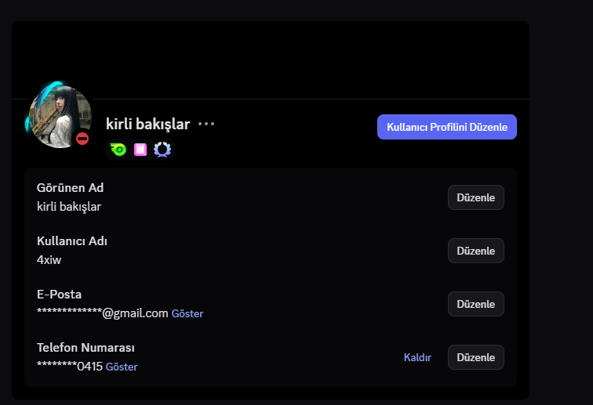Click the blue laurel wreath badge

[x=162, y=150]
